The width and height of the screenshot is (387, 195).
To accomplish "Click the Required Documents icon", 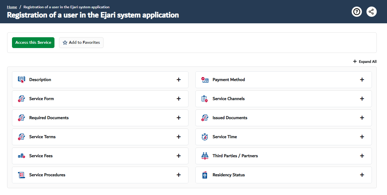I will pyautogui.click(x=21, y=118).
